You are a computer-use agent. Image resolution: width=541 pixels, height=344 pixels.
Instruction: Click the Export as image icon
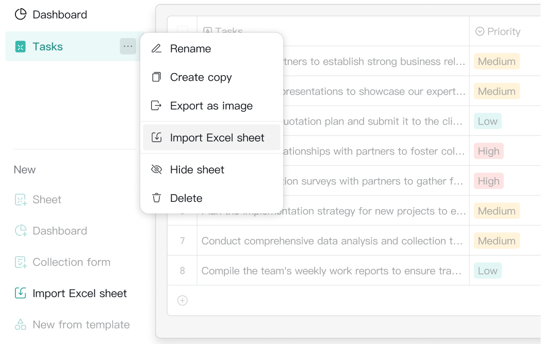click(x=156, y=106)
